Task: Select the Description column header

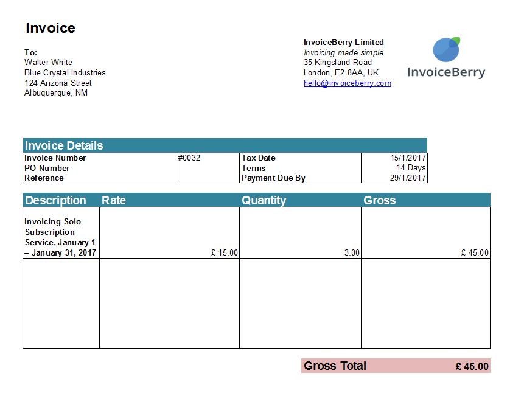Action: pyautogui.click(x=55, y=200)
